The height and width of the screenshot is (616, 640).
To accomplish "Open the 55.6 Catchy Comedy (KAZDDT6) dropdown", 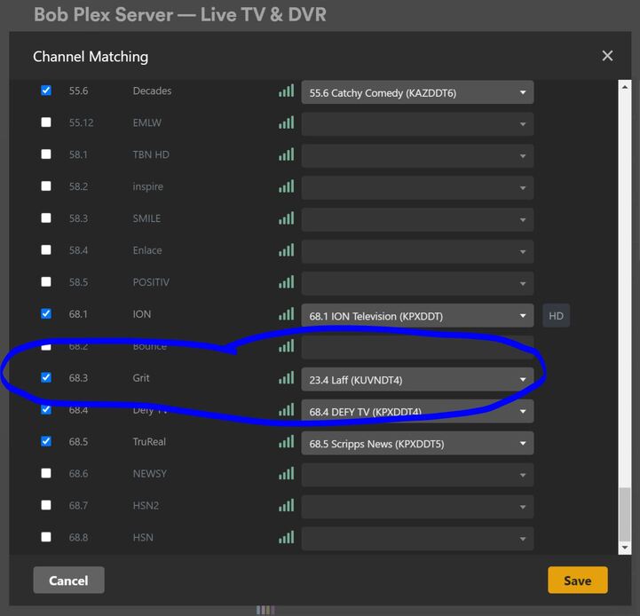I will pos(417,92).
